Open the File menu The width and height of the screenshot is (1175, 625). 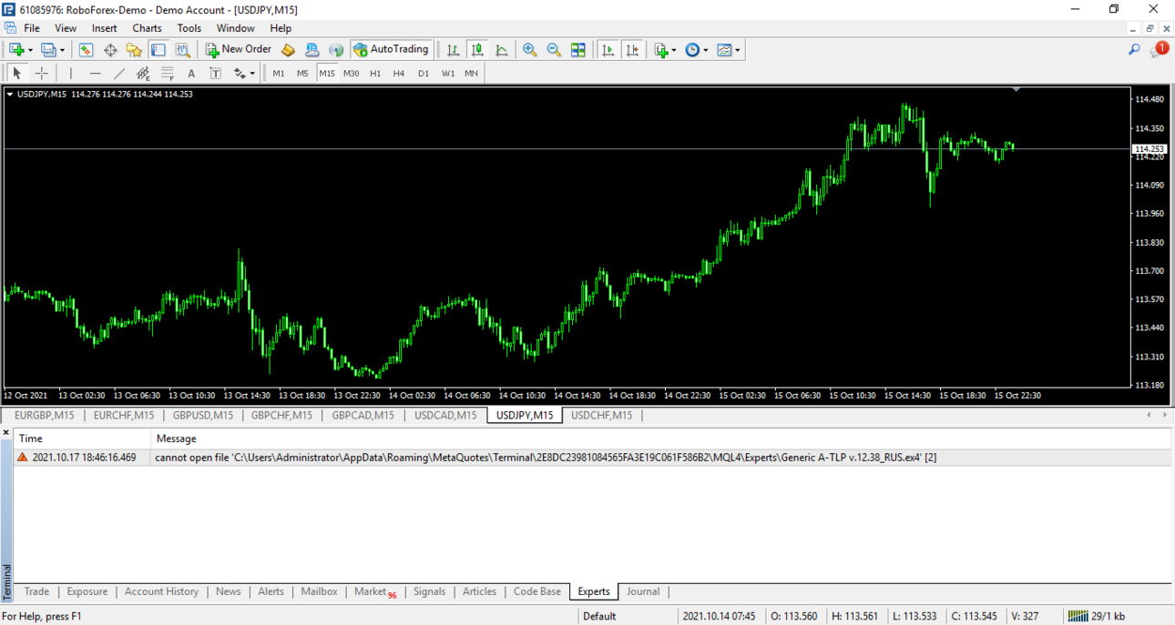tap(32, 28)
